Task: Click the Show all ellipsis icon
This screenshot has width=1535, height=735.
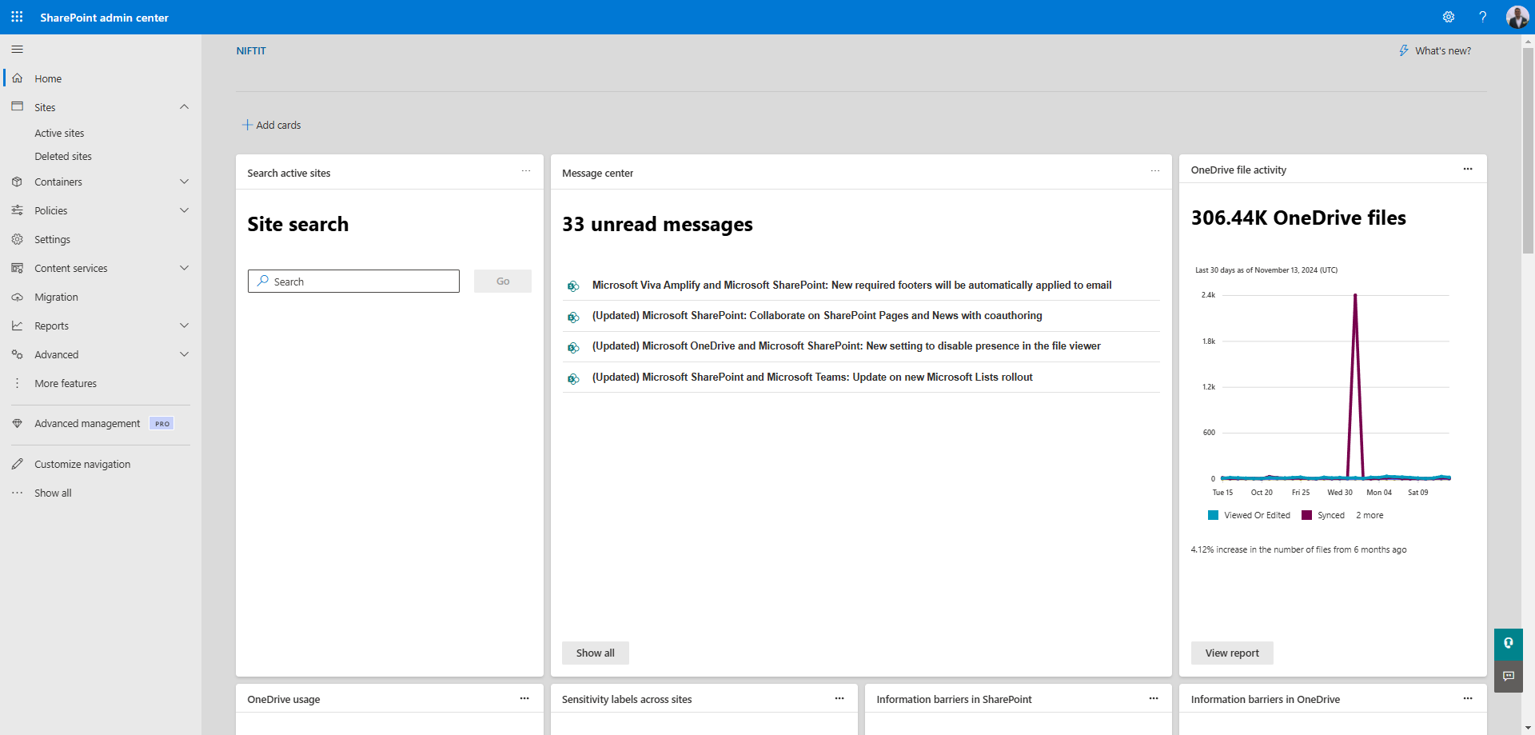Action: [17, 493]
